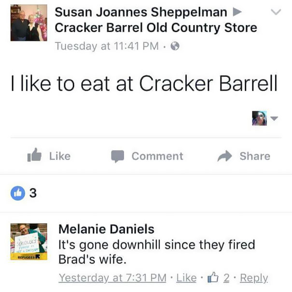
Task: Click Like text link on Melanie's comment
Action: [186, 278]
